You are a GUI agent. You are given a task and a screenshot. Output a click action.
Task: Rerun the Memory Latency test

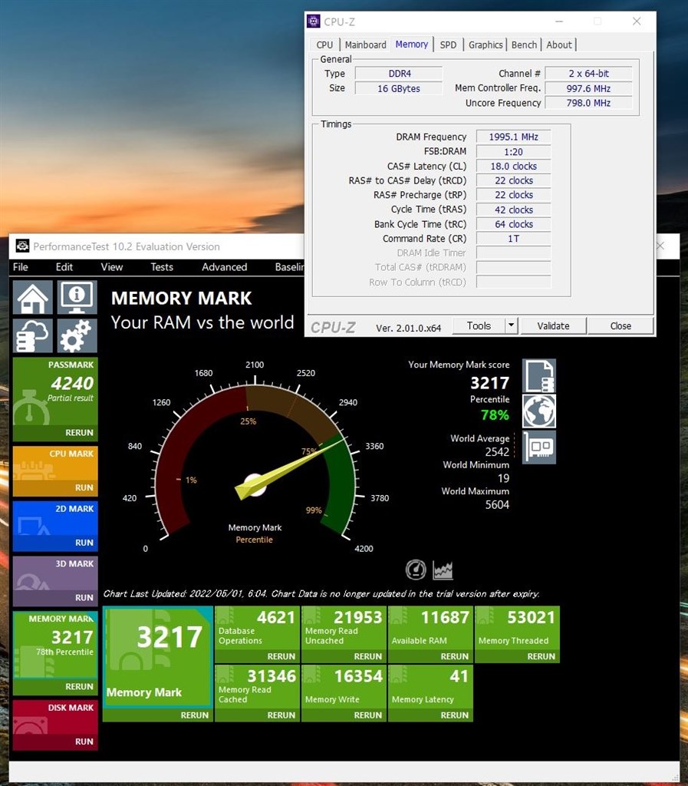pyautogui.click(x=454, y=715)
